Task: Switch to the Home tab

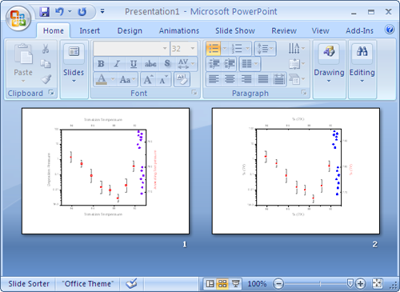Action: click(54, 31)
